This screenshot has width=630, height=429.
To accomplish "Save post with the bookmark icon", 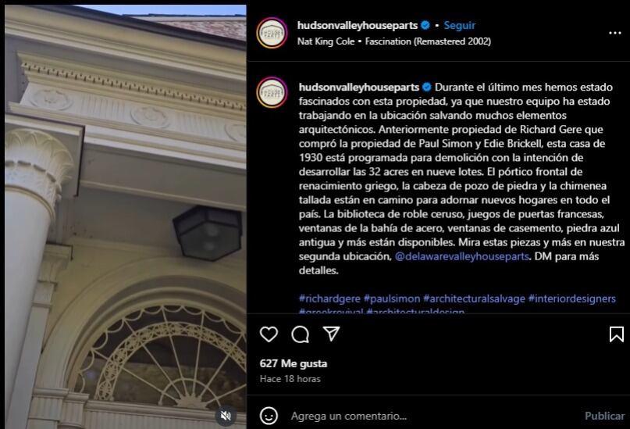I will (617, 334).
